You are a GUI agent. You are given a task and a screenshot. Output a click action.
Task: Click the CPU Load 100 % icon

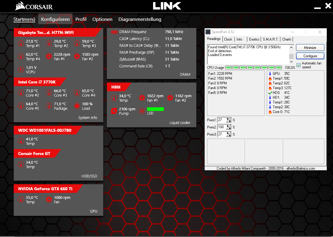pos(77,106)
